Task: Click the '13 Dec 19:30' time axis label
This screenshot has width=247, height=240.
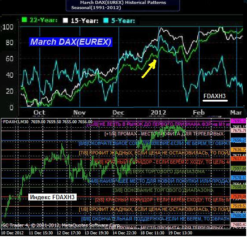Action: tap(97, 233)
